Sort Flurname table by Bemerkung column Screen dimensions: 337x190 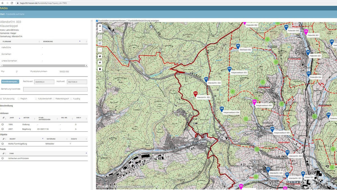point(48,41)
